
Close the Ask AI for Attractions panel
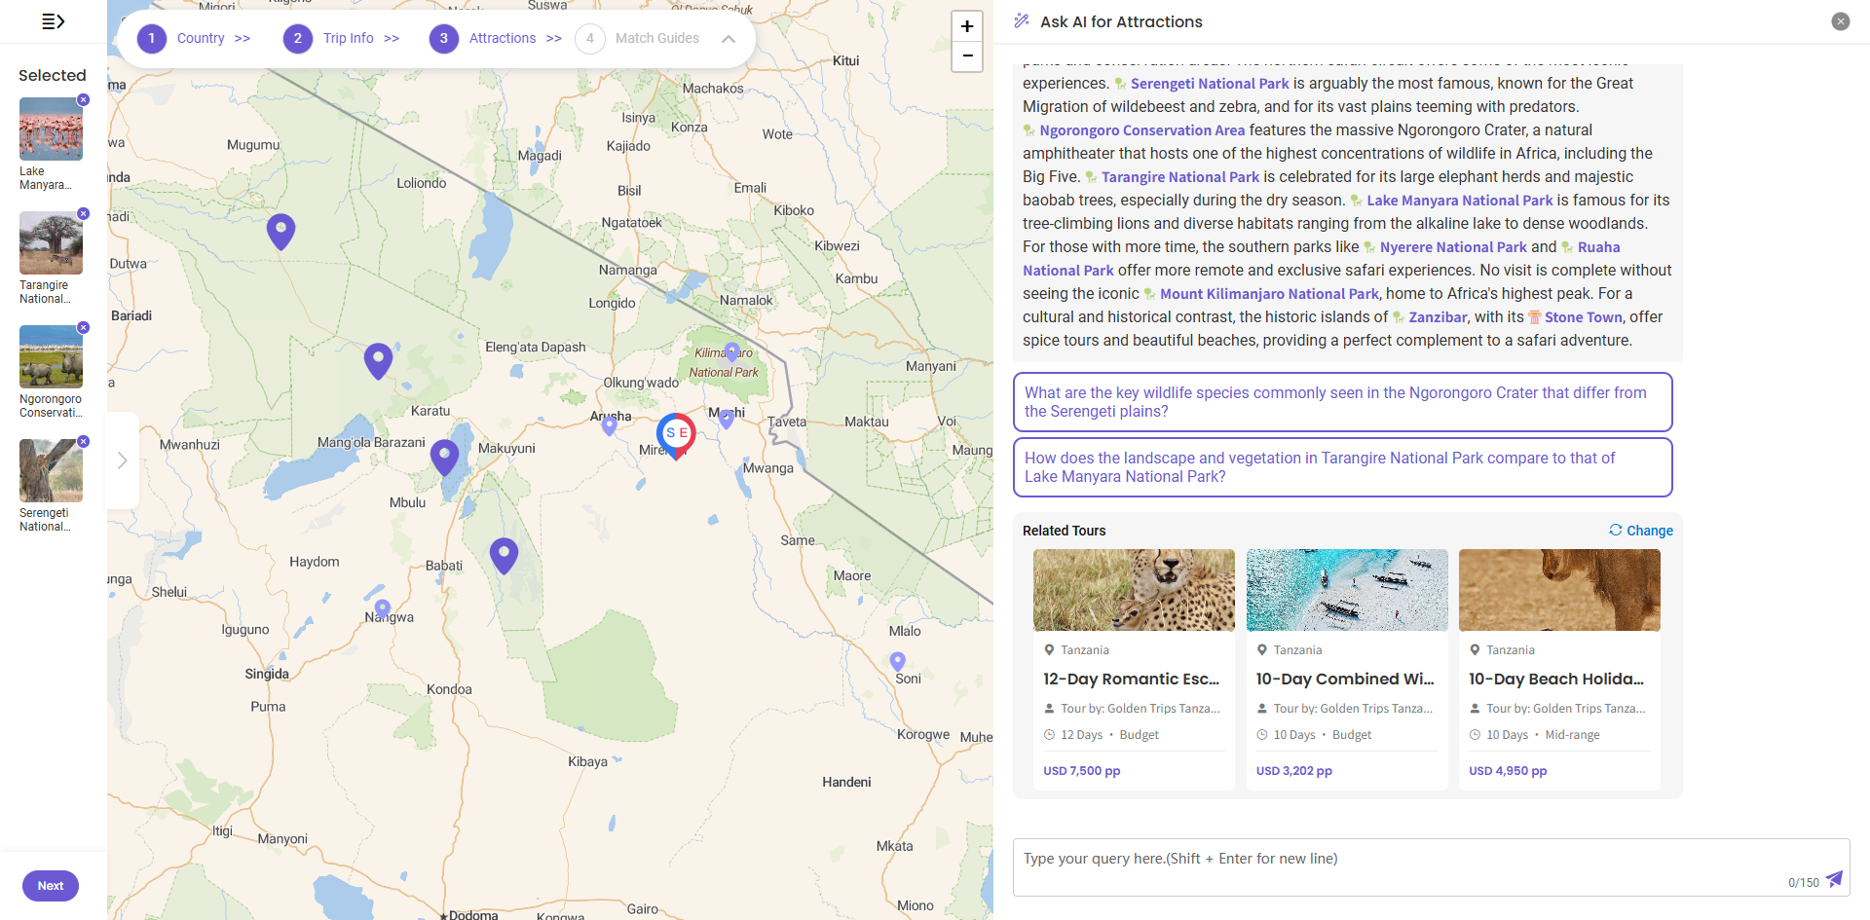pos(1841,21)
